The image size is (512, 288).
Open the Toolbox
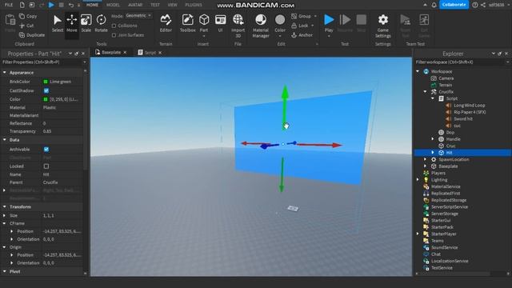pyautogui.click(x=188, y=23)
